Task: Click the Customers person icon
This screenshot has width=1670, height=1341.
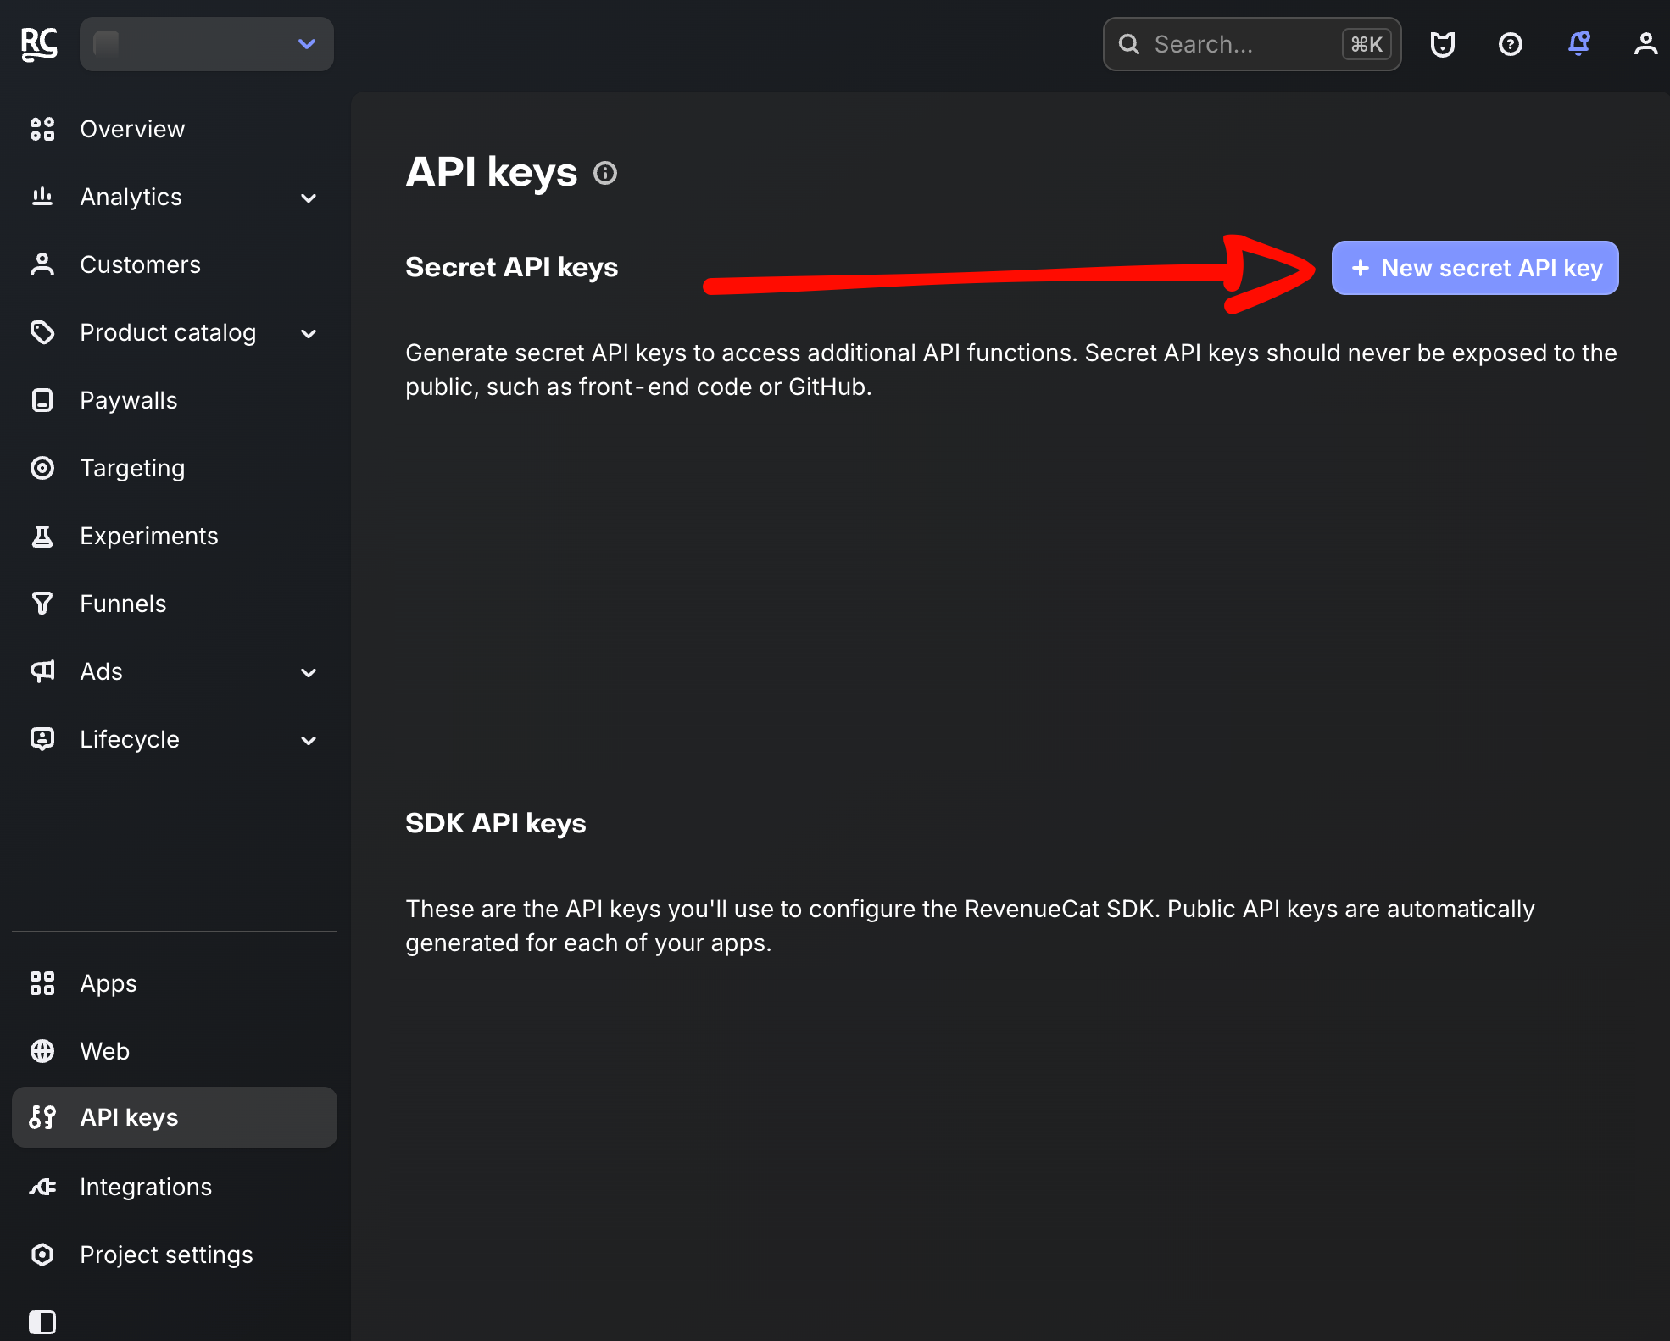Action: [42, 264]
